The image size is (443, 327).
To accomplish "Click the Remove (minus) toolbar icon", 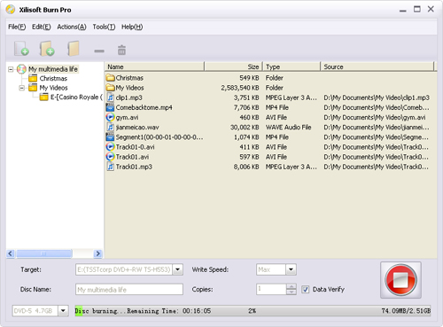I will click(x=99, y=51).
